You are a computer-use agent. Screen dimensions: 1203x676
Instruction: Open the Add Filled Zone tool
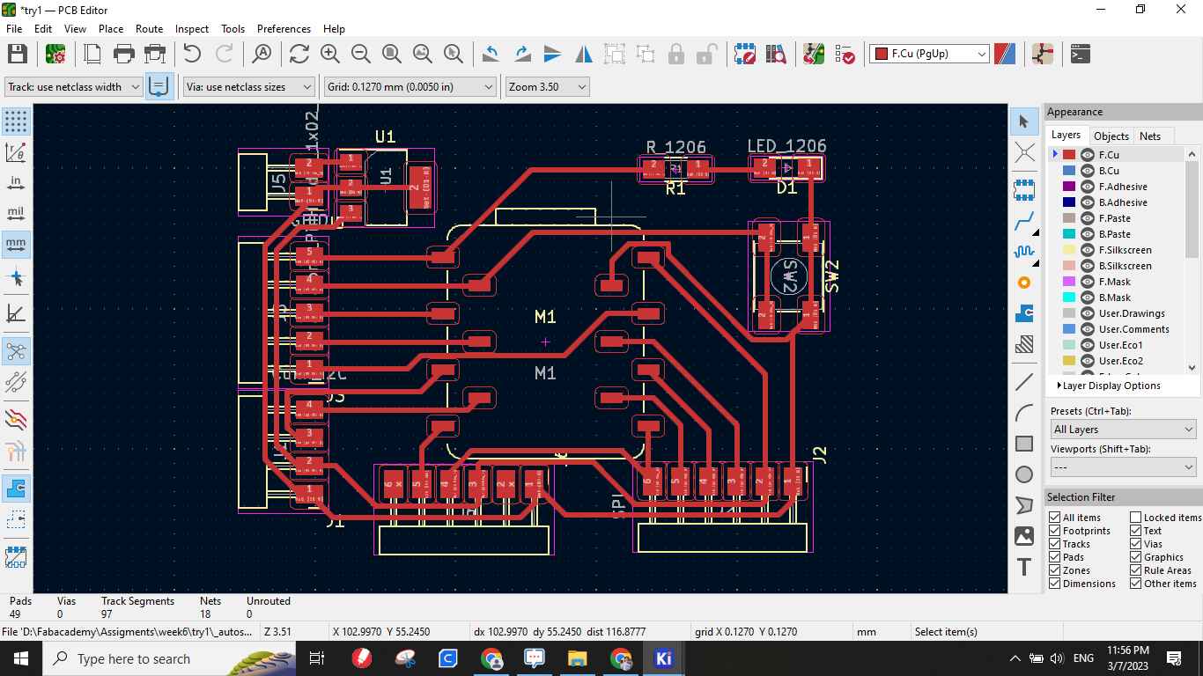point(1024,312)
